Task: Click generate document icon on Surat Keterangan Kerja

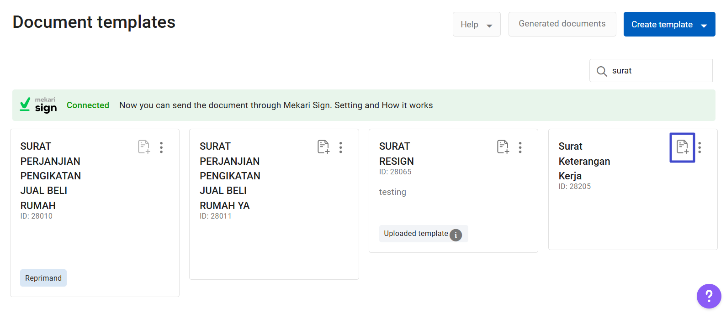Action: pyautogui.click(x=682, y=147)
